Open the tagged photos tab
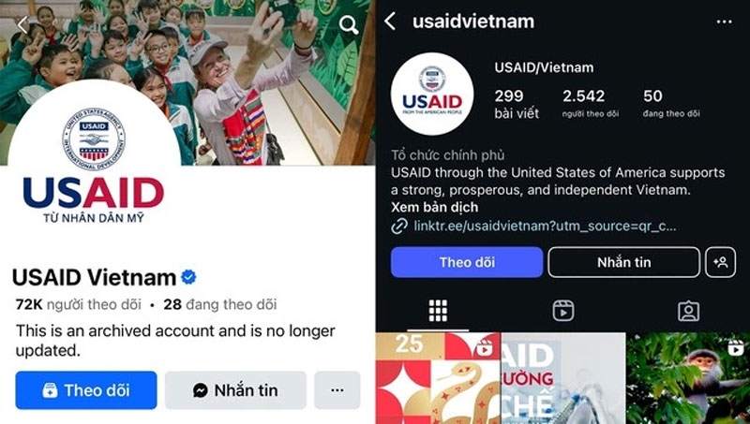Screen dimensions: 750x424 (x=689, y=312)
